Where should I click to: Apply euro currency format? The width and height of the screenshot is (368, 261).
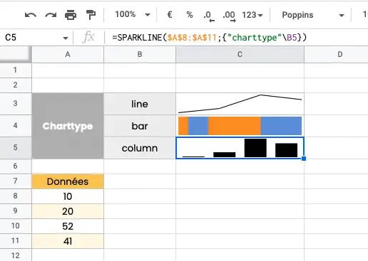pos(170,15)
